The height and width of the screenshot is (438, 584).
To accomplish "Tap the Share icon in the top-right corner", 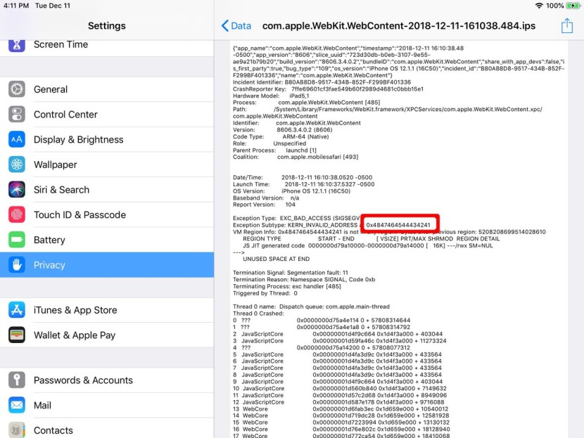I will click(567, 25).
